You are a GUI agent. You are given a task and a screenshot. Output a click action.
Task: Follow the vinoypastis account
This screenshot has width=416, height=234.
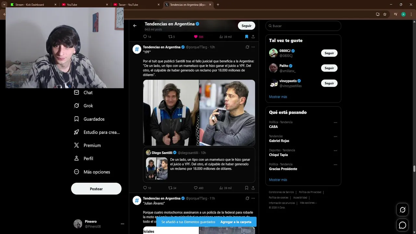click(x=329, y=83)
